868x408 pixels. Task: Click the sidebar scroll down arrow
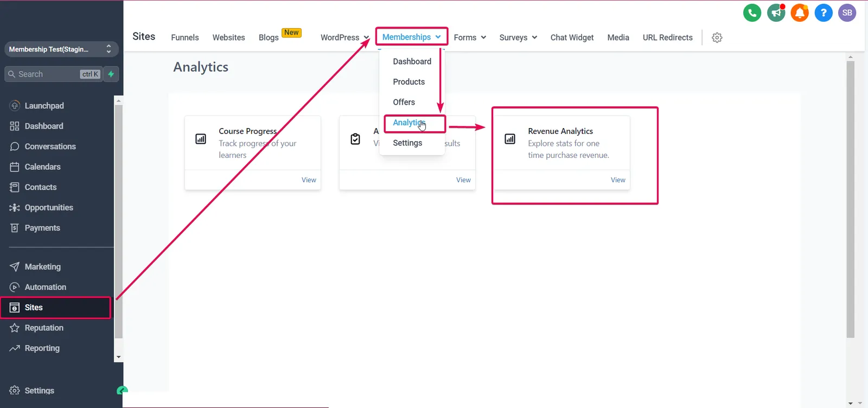tap(118, 358)
